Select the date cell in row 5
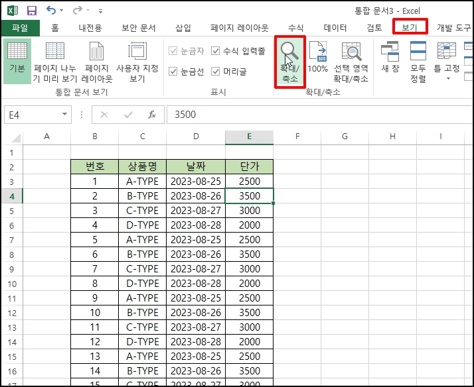 pyautogui.click(x=196, y=211)
